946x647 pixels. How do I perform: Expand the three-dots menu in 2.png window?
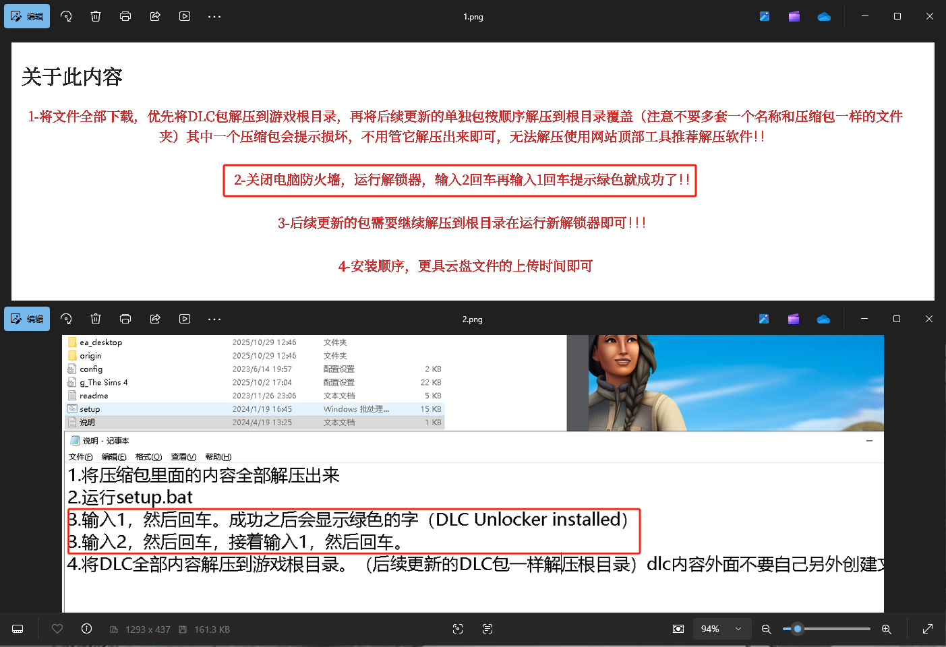[214, 319]
